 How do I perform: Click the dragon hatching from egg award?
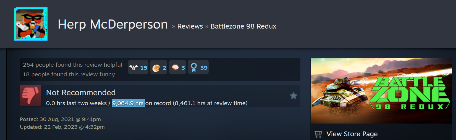[x=156, y=68]
